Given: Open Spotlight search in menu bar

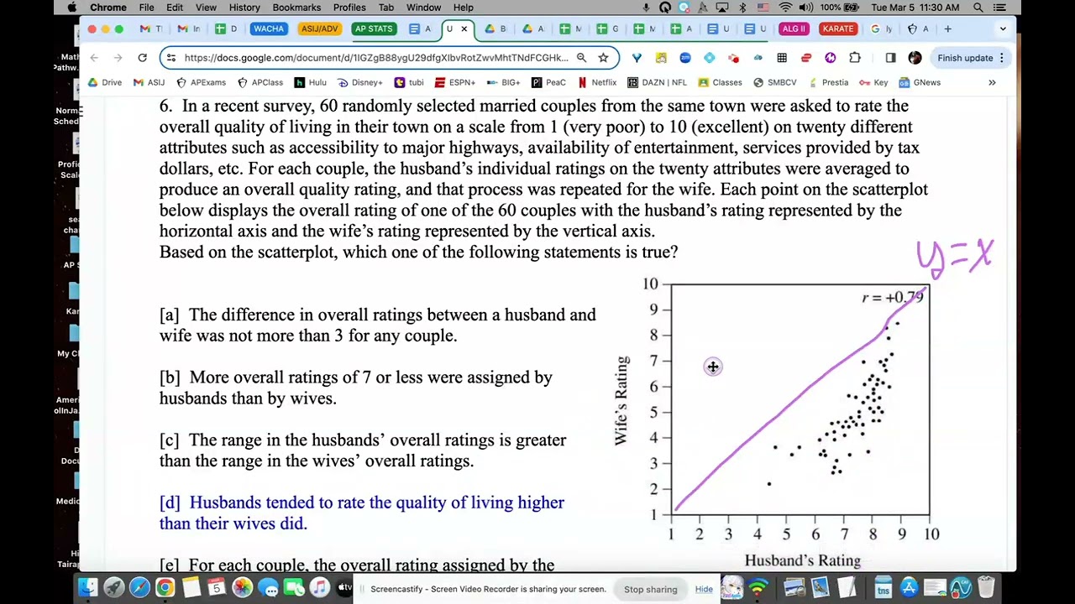Looking at the screenshot, I should click(x=978, y=8).
